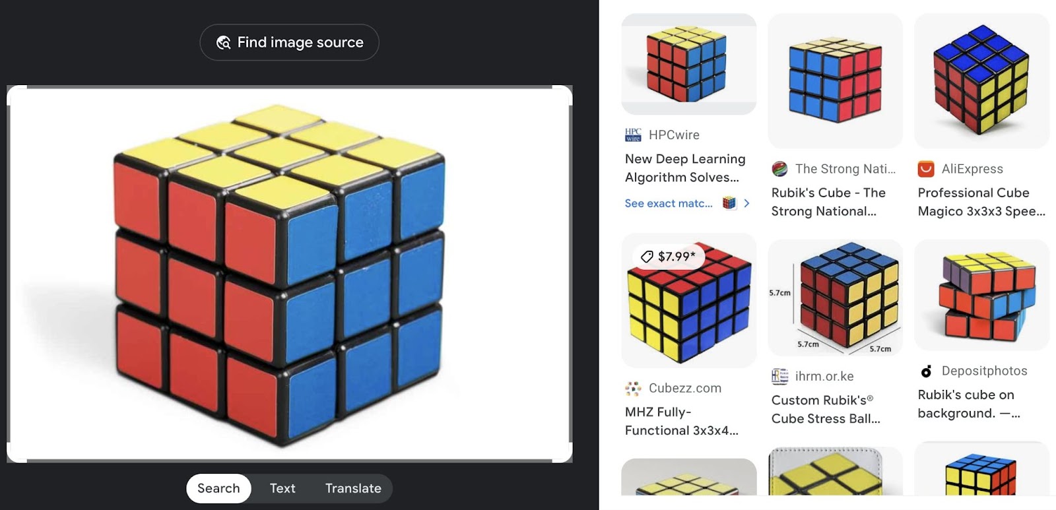Open the HPCwire cube thumbnail
This screenshot has width=1056, height=510.
(x=688, y=63)
